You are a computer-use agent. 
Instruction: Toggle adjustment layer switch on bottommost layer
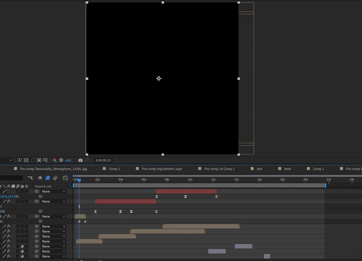[22, 256]
